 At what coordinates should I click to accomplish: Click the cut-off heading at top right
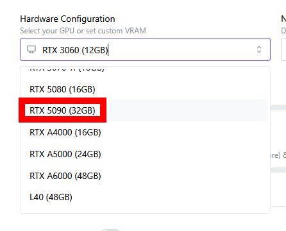point(283,19)
